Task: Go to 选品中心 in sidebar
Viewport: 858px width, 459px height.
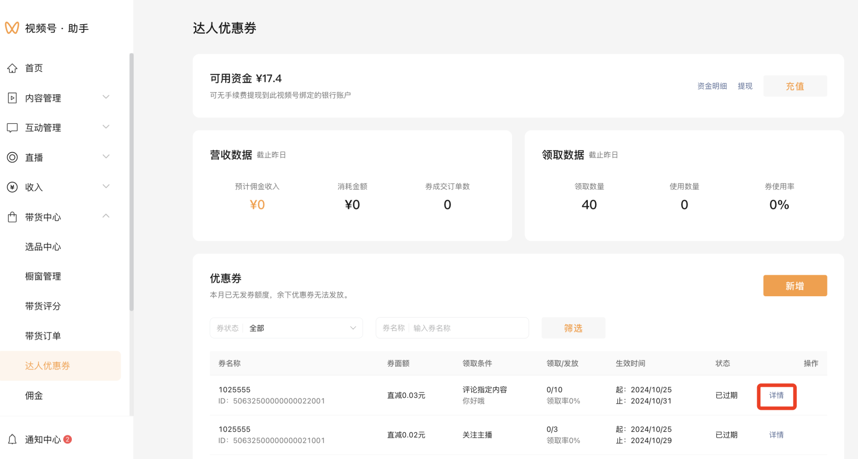Action: tap(43, 247)
